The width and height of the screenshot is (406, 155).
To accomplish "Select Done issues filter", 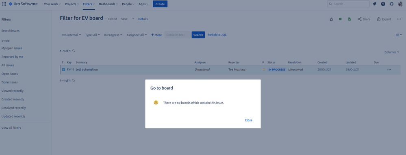I will click(10, 82).
